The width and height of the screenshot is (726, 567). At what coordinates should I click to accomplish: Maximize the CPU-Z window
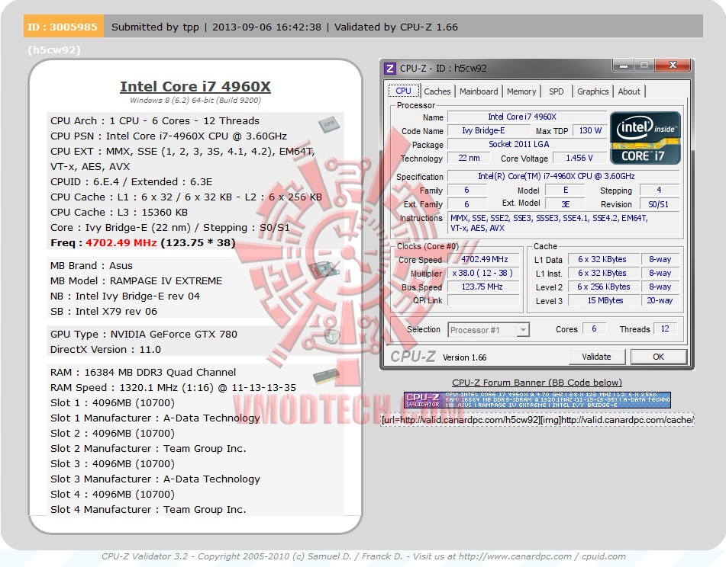tap(644, 66)
